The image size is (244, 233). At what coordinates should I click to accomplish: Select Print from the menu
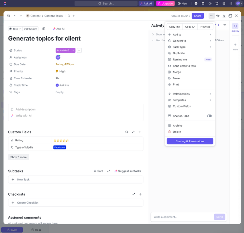[x=190, y=84]
